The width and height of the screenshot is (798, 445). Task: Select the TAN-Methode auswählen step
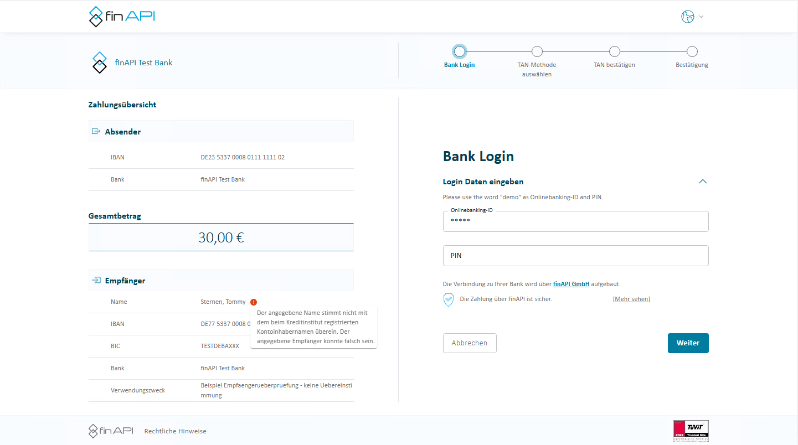[537, 51]
